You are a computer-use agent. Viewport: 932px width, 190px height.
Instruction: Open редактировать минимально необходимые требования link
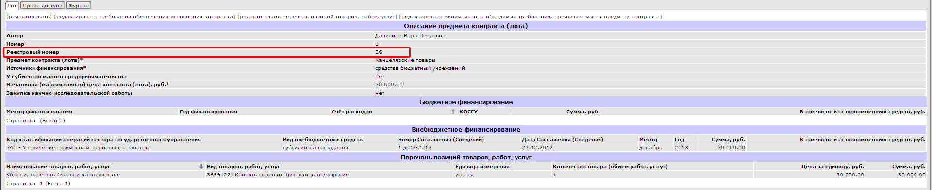pos(531,17)
